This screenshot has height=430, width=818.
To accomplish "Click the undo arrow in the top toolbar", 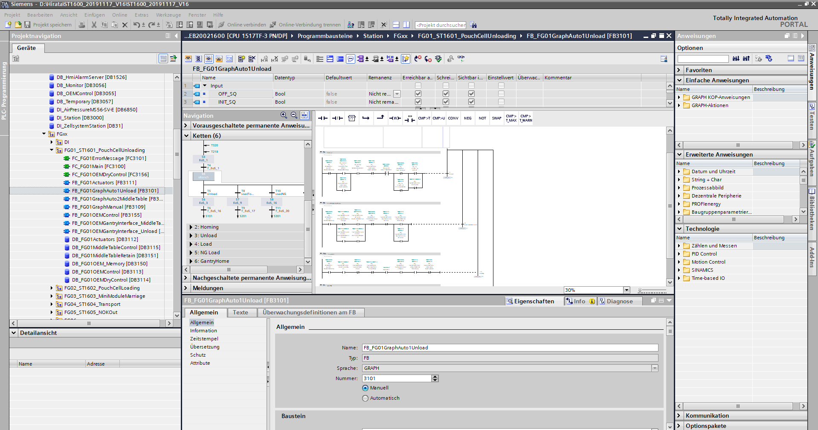I will click(x=136, y=25).
